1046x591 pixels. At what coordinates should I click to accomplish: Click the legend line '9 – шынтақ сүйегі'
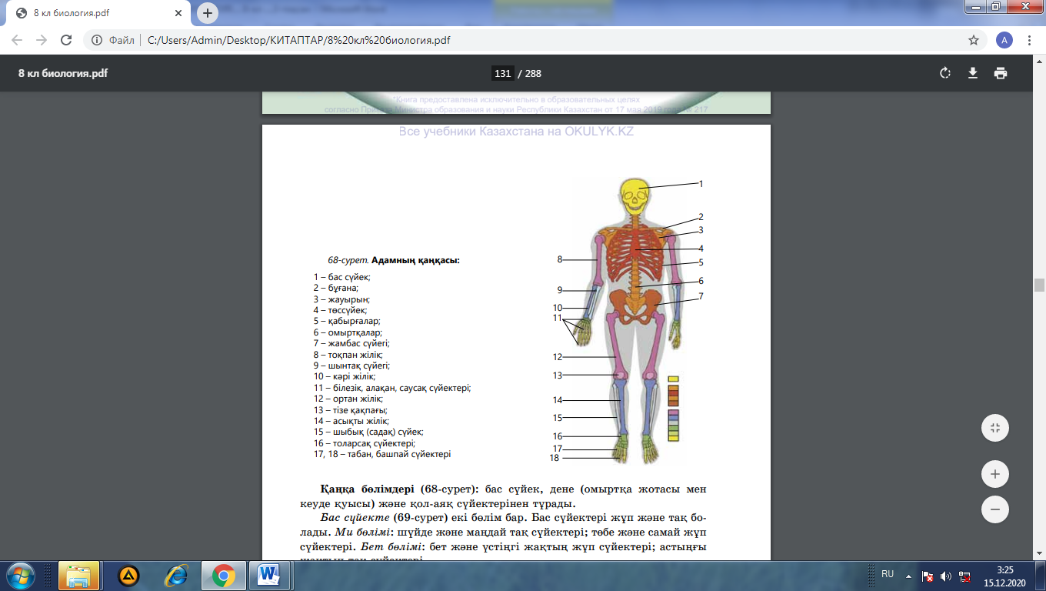tap(351, 366)
